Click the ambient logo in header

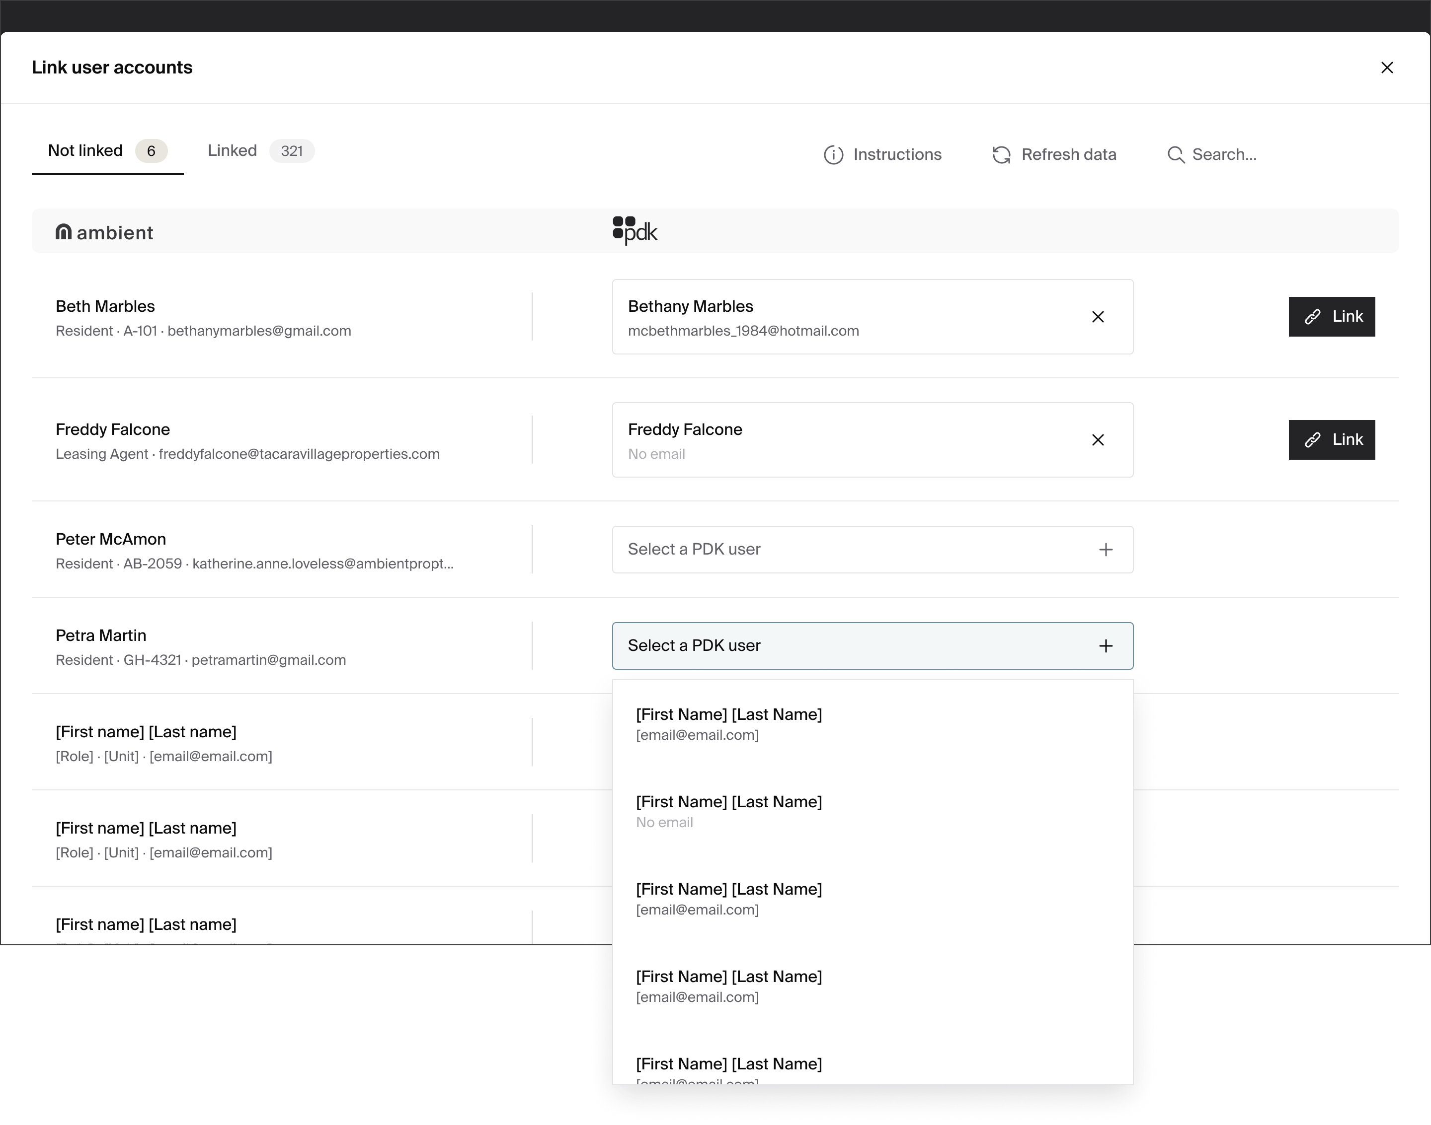[104, 232]
